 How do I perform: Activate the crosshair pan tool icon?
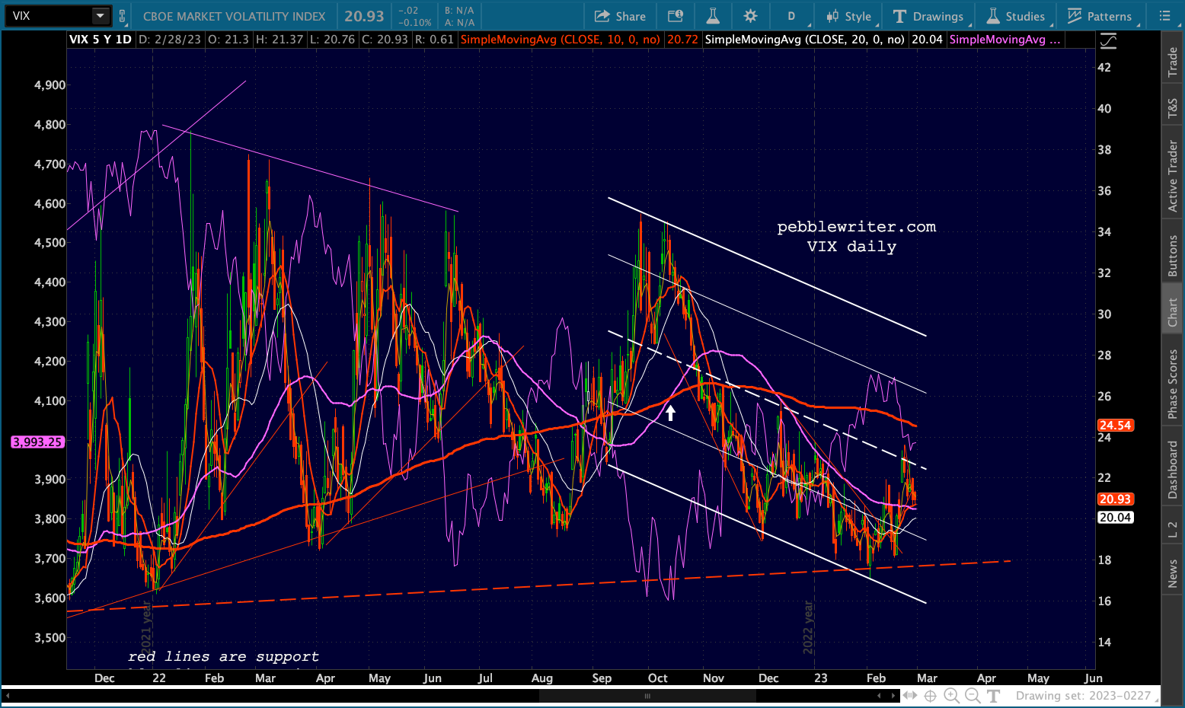coord(930,695)
